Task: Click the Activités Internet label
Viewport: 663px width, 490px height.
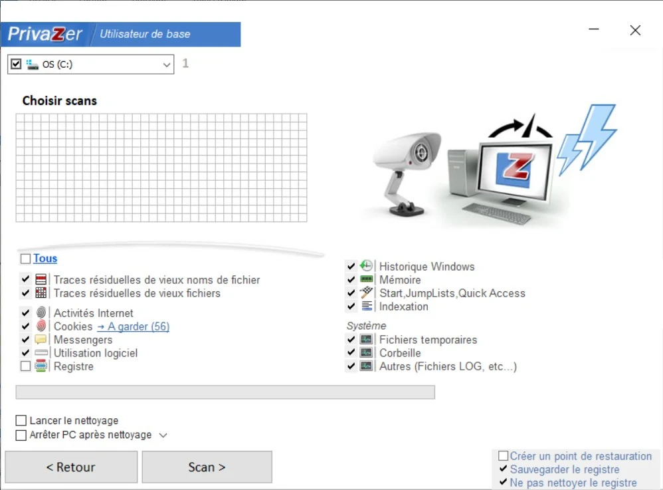Action: coord(94,312)
